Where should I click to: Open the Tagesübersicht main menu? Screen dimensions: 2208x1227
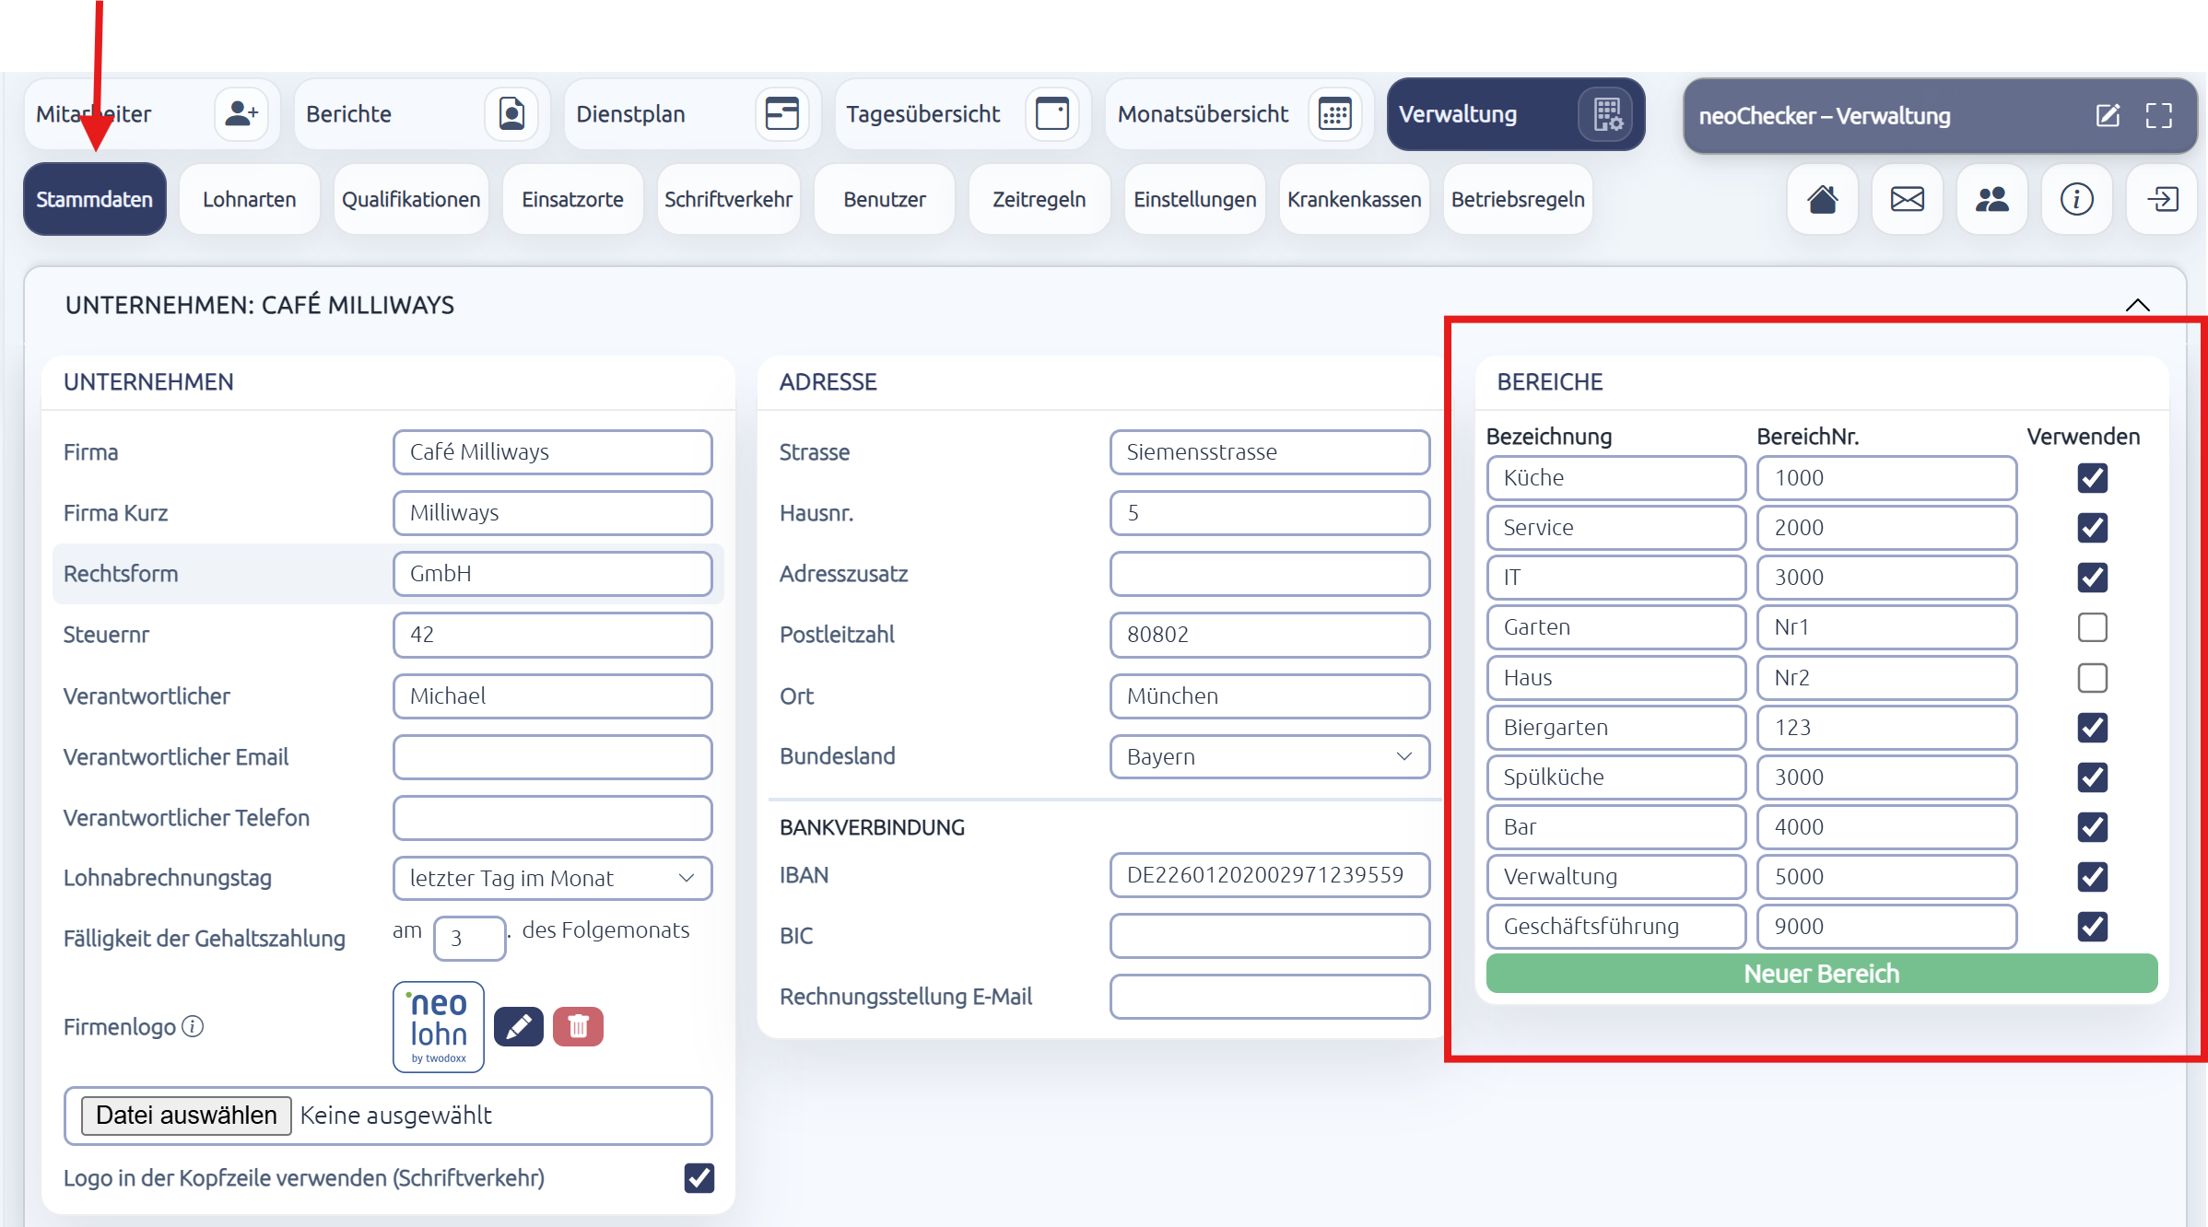962,114
